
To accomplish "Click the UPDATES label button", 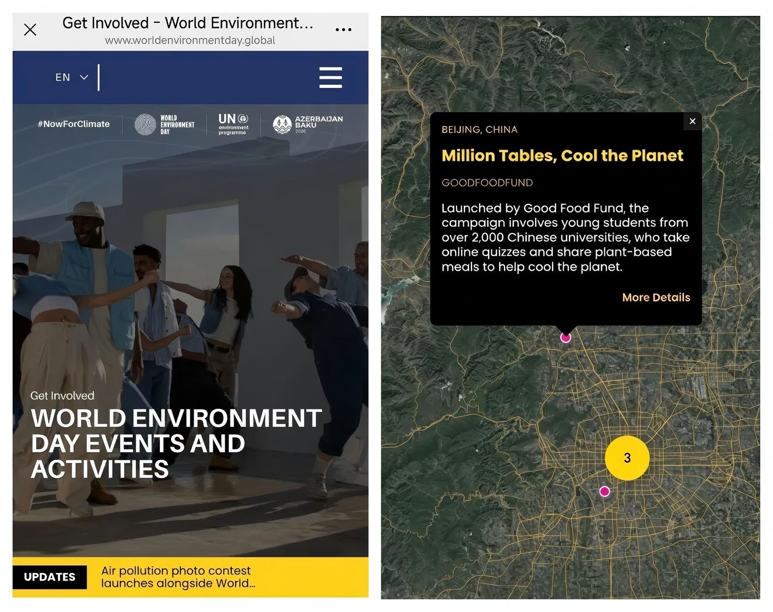I will 50,577.
